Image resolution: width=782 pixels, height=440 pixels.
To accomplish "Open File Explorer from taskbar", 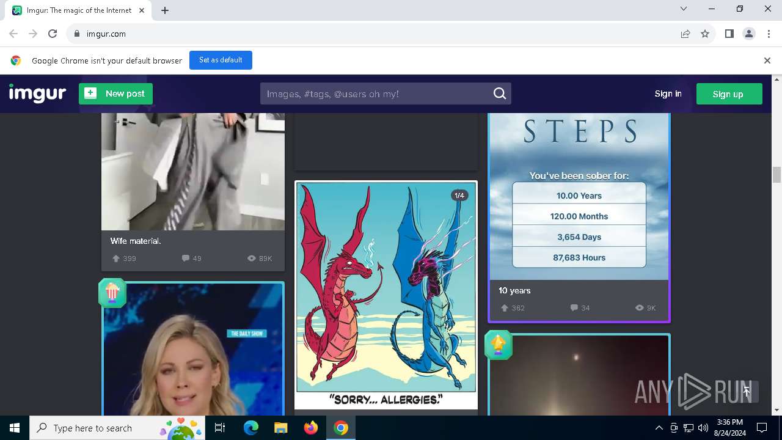I will [280, 428].
